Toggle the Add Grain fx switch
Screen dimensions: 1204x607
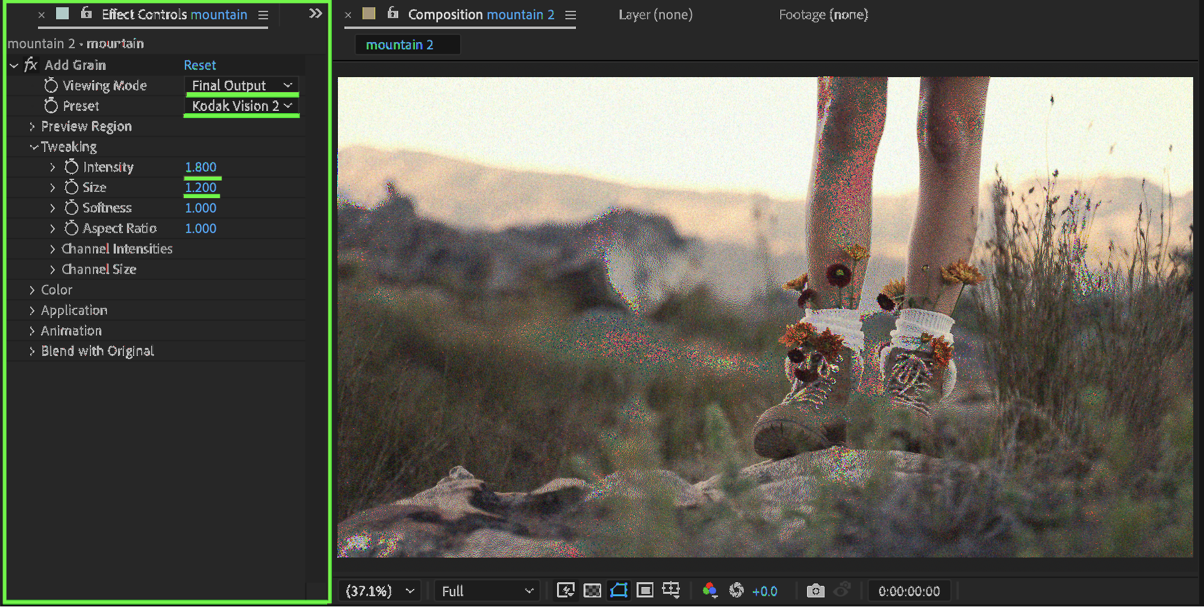click(x=31, y=65)
